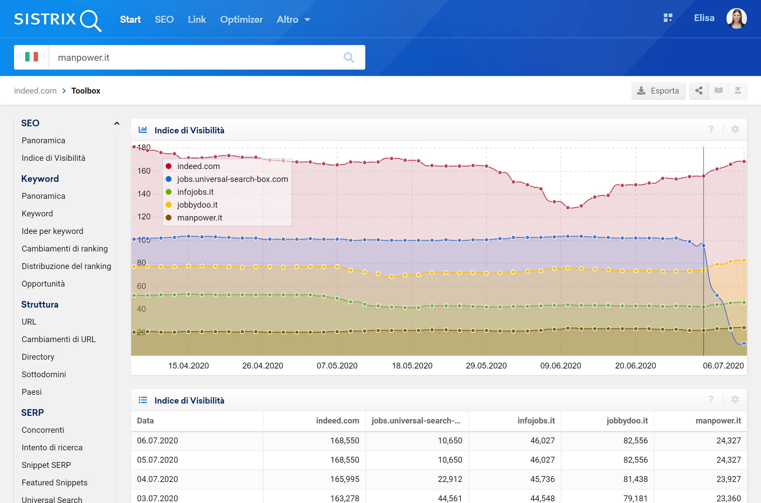Click the share icon in toolbar

[x=699, y=91]
